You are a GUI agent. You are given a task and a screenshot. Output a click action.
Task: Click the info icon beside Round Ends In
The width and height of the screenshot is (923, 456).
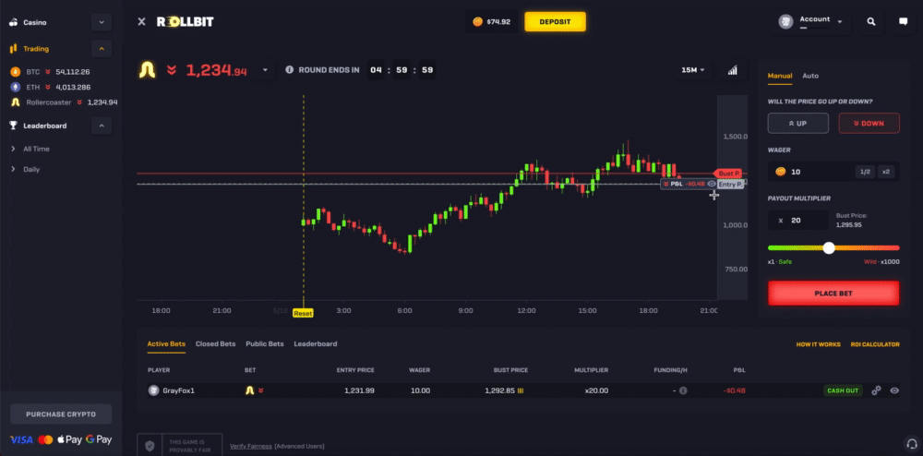pyautogui.click(x=289, y=69)
